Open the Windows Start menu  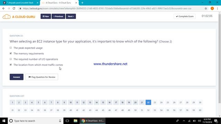point(4,121)
